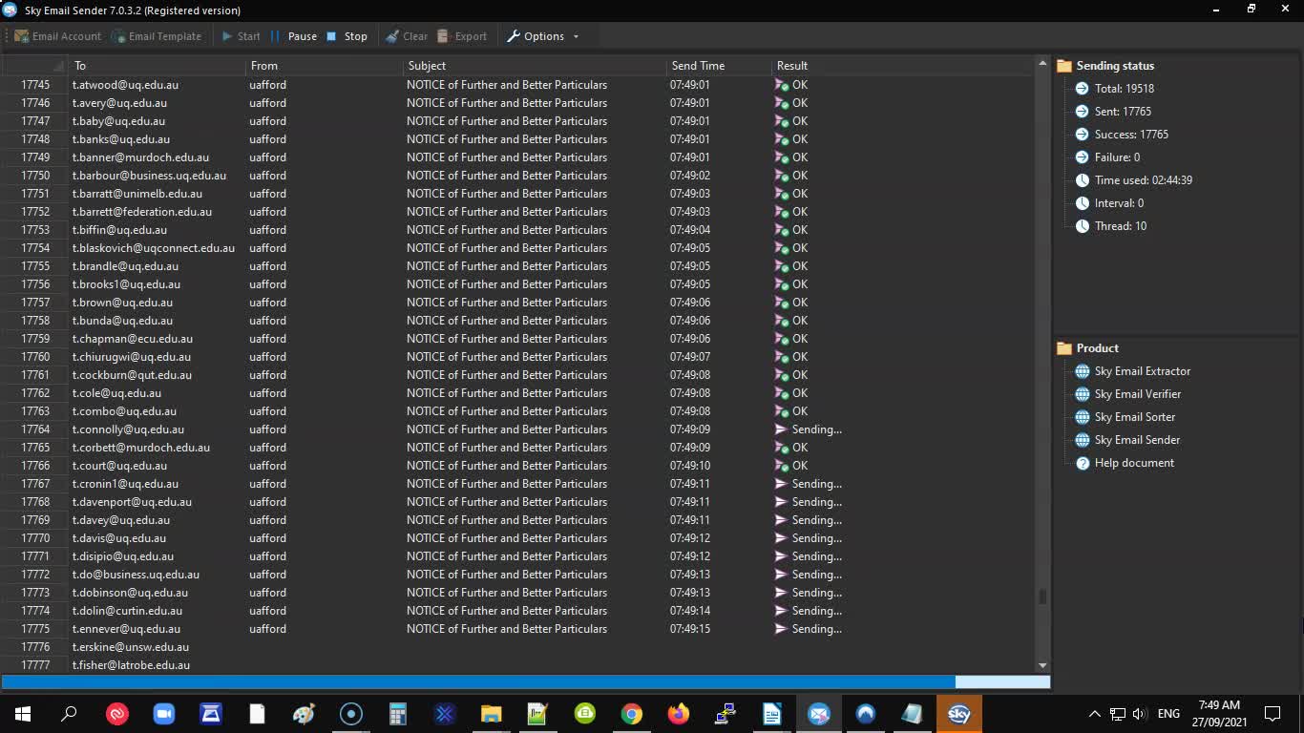
Task: Click send time 07:49:15 for t.ennever
Action: (x=690, y=629)
